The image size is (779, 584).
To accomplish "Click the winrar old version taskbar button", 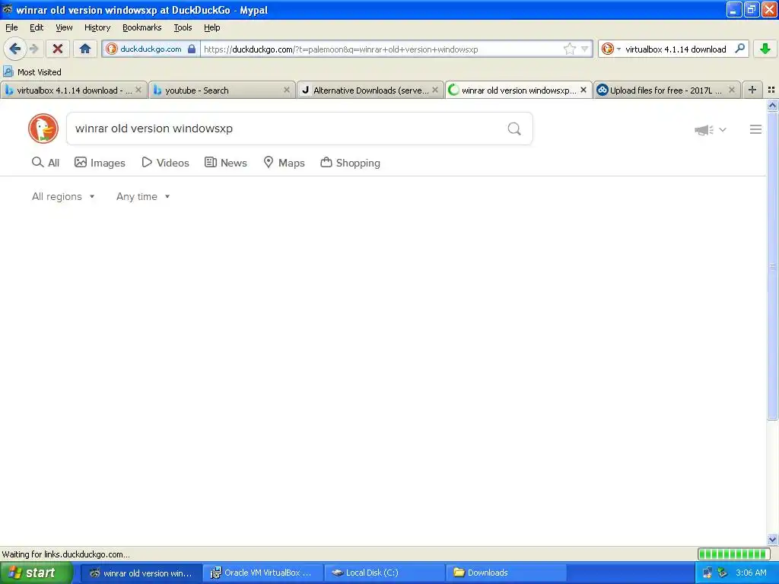I will pos(141,573).
